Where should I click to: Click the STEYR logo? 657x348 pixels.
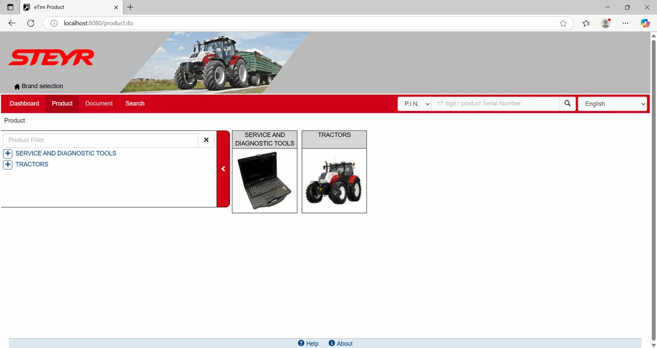51,58
